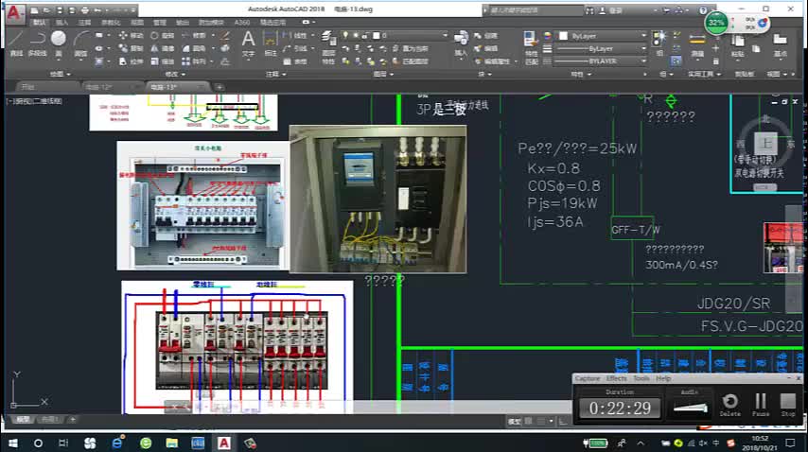Activate the Trim tool in Modify panel
The image size is (808, 452).
point(194,36)
